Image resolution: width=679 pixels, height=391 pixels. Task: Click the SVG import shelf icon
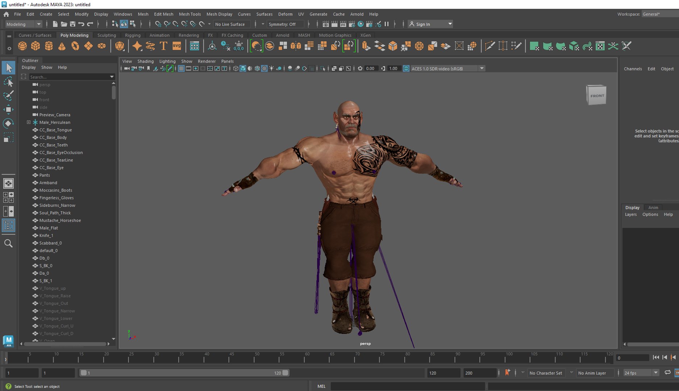(177, 46)
